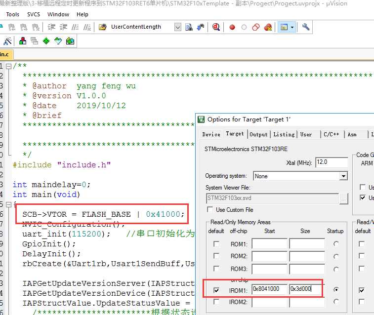This screenshot has height=315, width=374.
Task: Click Select Software Packs icon
Action: (x=58, y=41)
